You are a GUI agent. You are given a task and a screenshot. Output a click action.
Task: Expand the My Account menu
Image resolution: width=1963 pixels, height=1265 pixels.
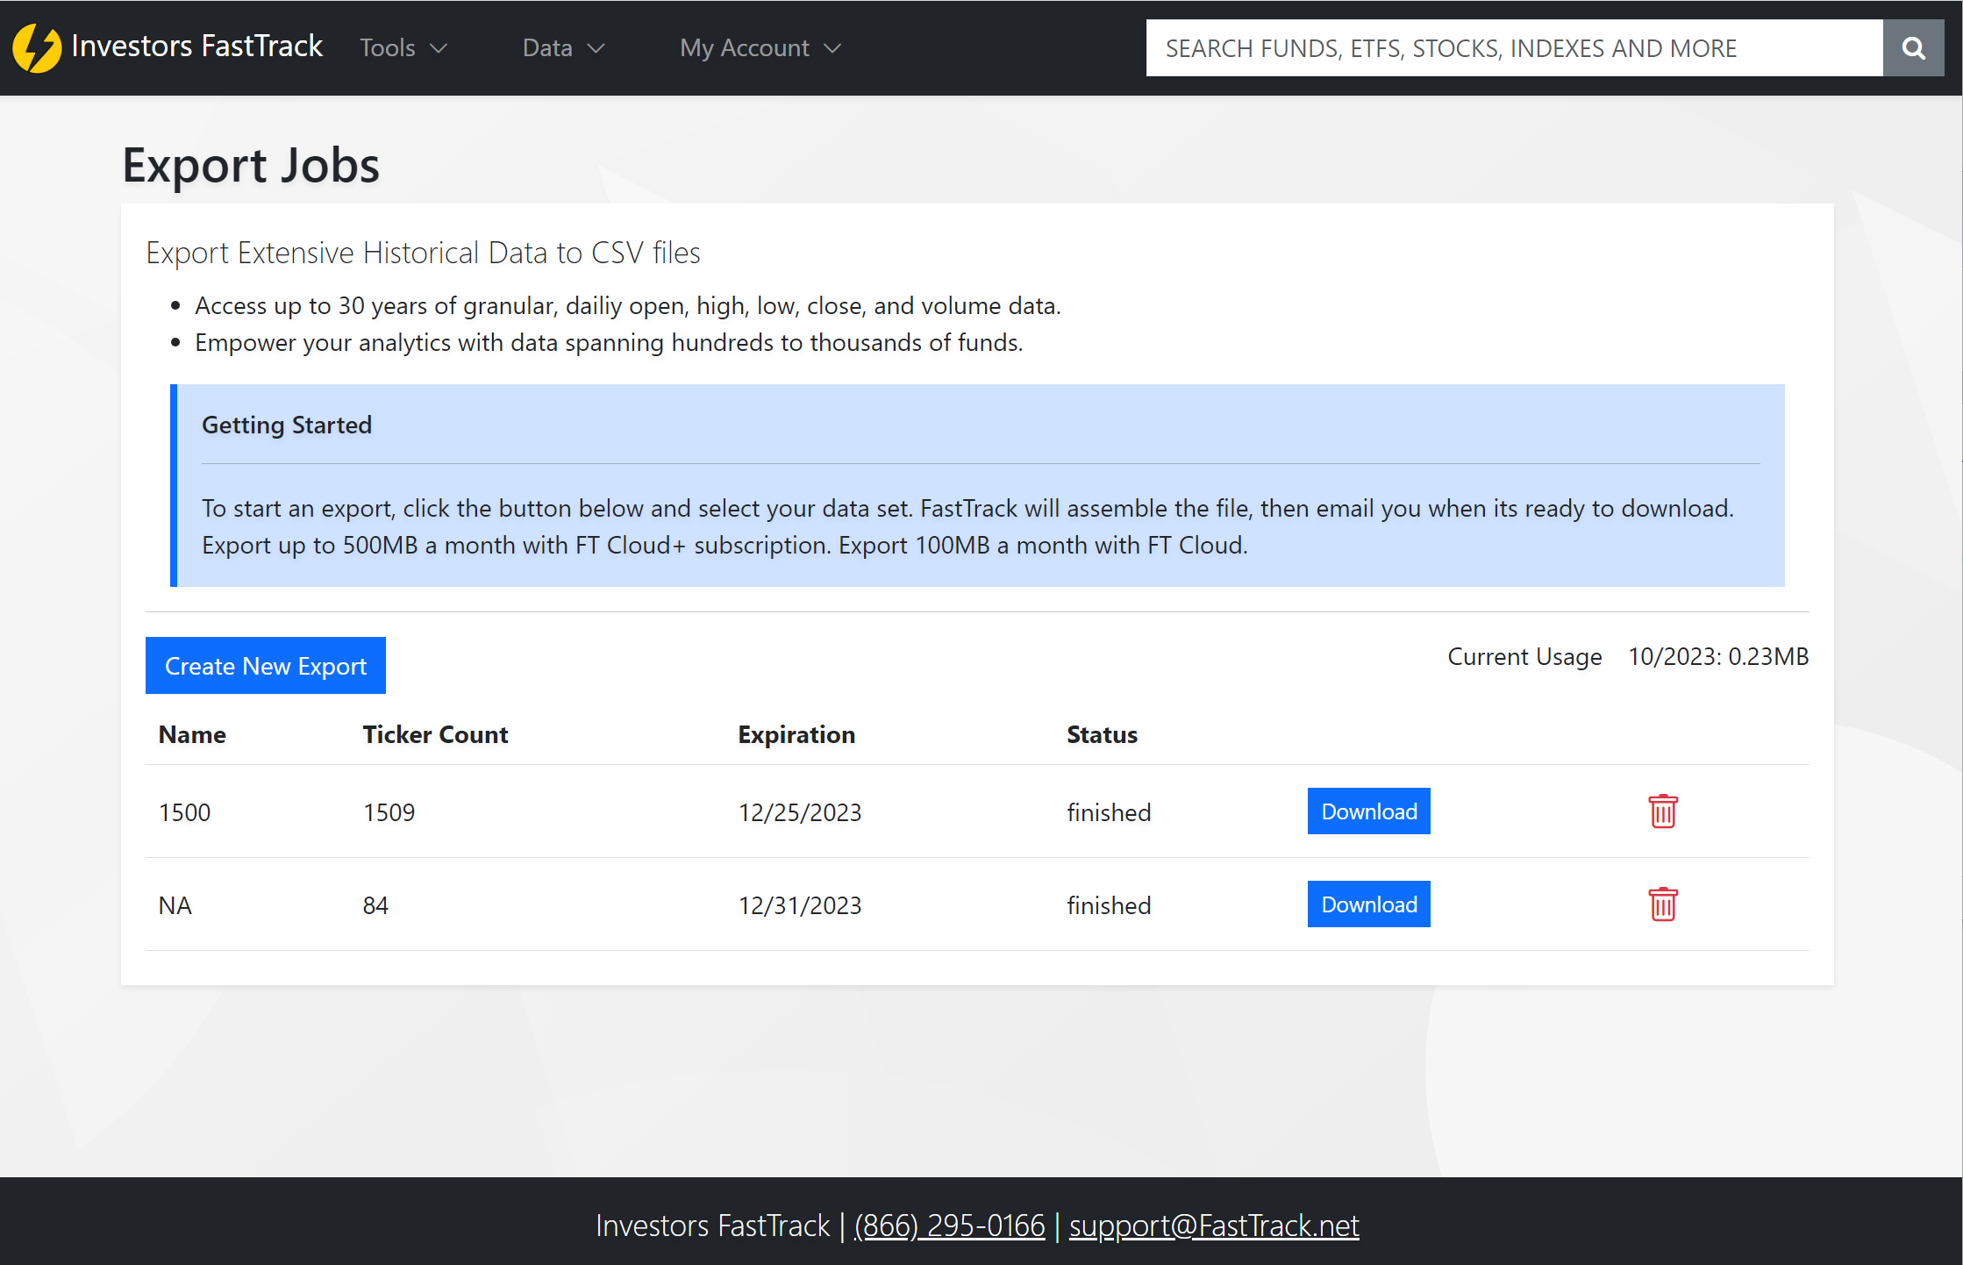pos(760,48)
